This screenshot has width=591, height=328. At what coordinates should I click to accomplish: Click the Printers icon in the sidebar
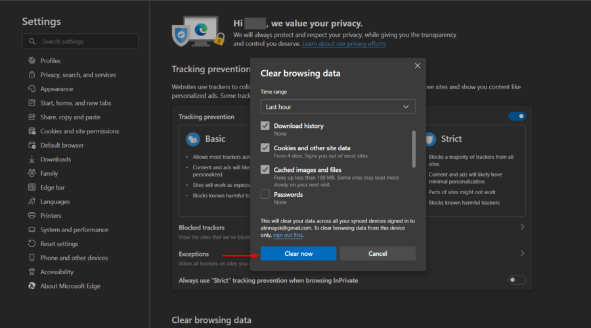tap(32, 215)
